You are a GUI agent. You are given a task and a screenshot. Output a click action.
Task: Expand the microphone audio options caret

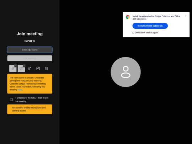tap(16, 66)
